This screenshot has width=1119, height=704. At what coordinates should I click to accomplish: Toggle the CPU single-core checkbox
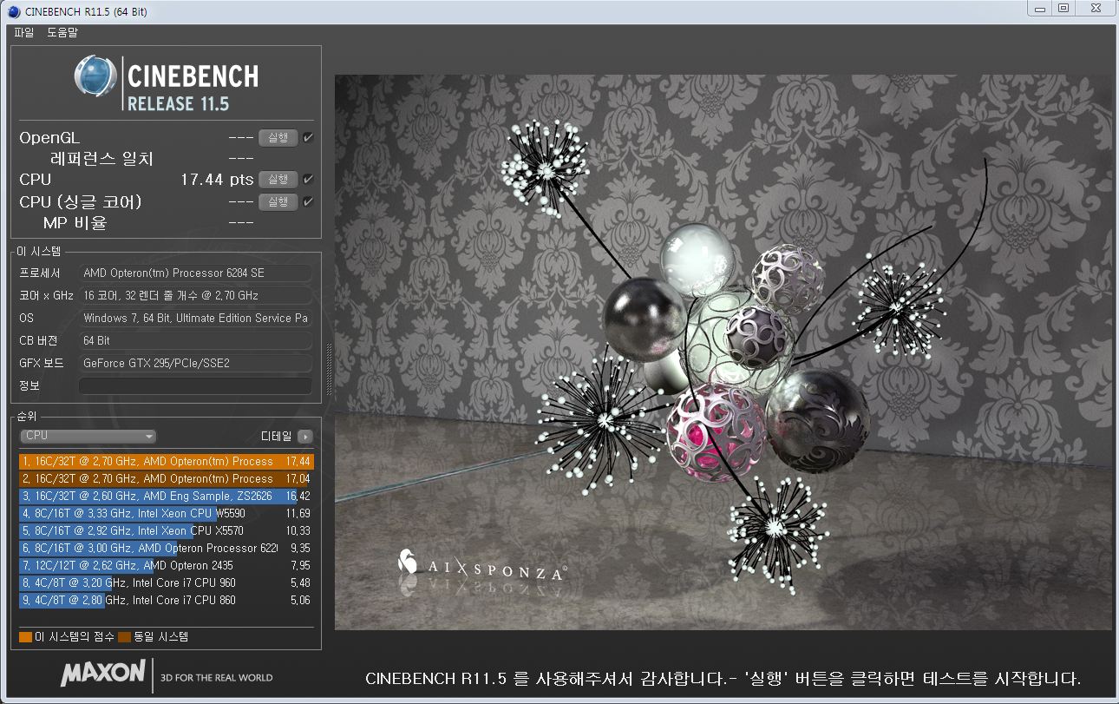click(x=308, y=202)
